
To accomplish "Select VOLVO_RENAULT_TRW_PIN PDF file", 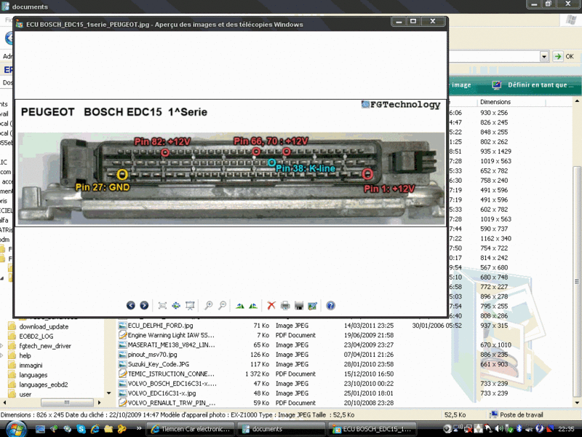I will tap(172, 403).
